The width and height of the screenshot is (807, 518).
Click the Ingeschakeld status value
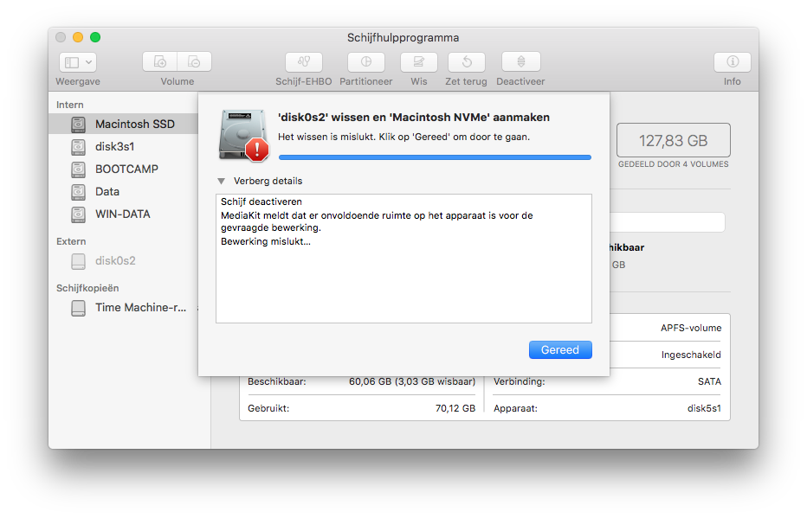691,355
